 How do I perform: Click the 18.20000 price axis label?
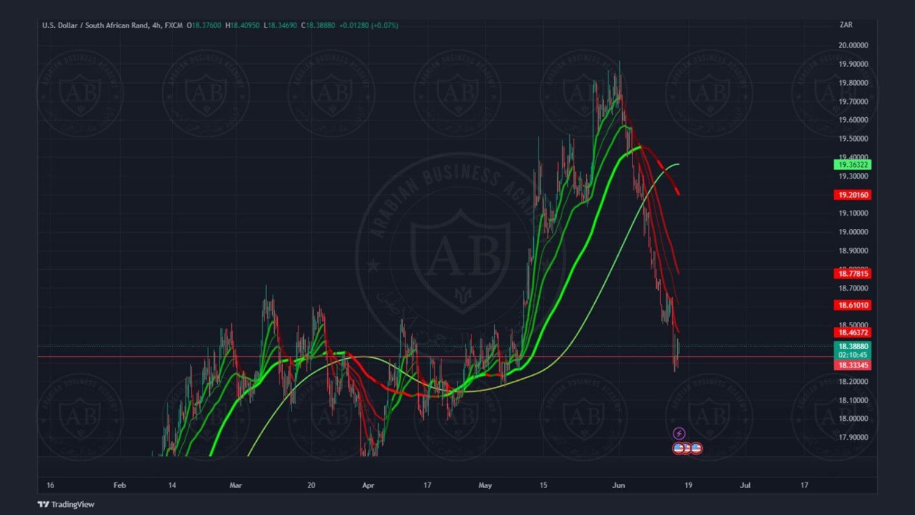[x=853, y=382]
